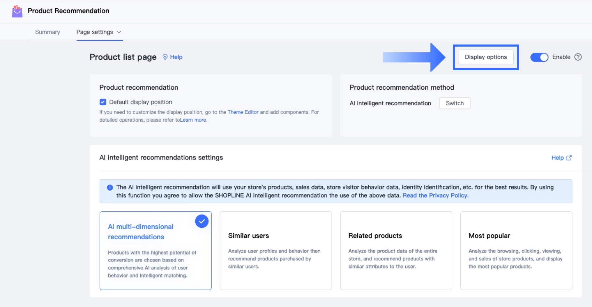Viewport: 592px width, 307px height.
Task: Click the external link icon beside Help
Action: pyautogui.click(x=569, y=158)
